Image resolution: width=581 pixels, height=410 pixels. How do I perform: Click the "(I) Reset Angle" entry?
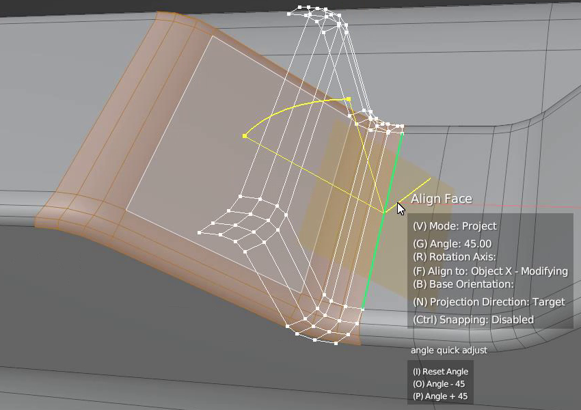(441, 372)
